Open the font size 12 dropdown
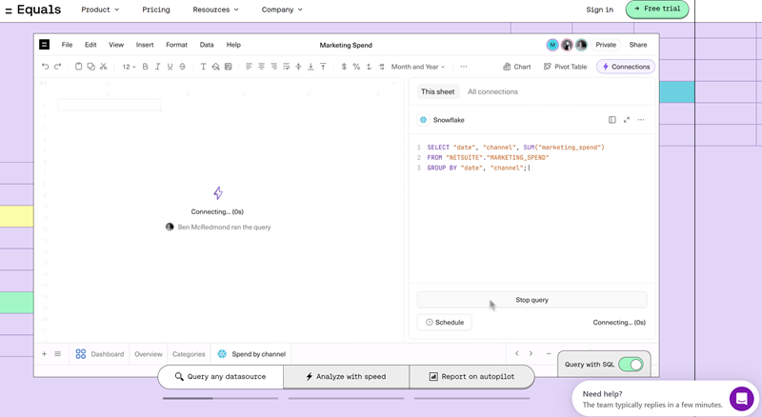 point(129,67)
